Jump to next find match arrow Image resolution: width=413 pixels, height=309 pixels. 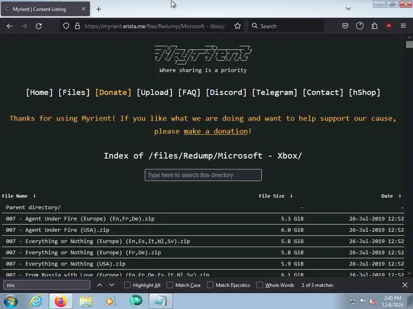click(112, 285)
